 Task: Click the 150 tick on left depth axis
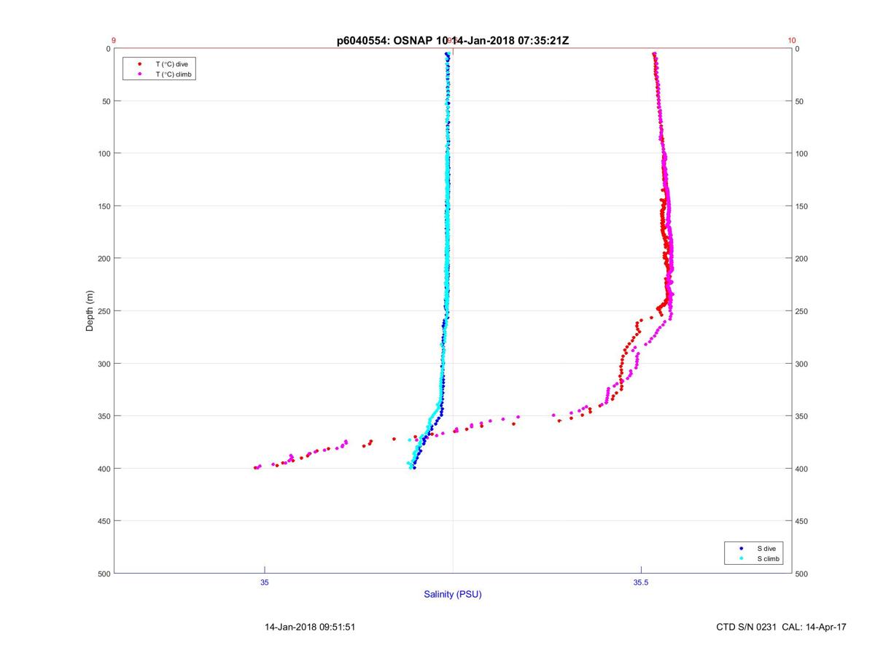[104, 206]
